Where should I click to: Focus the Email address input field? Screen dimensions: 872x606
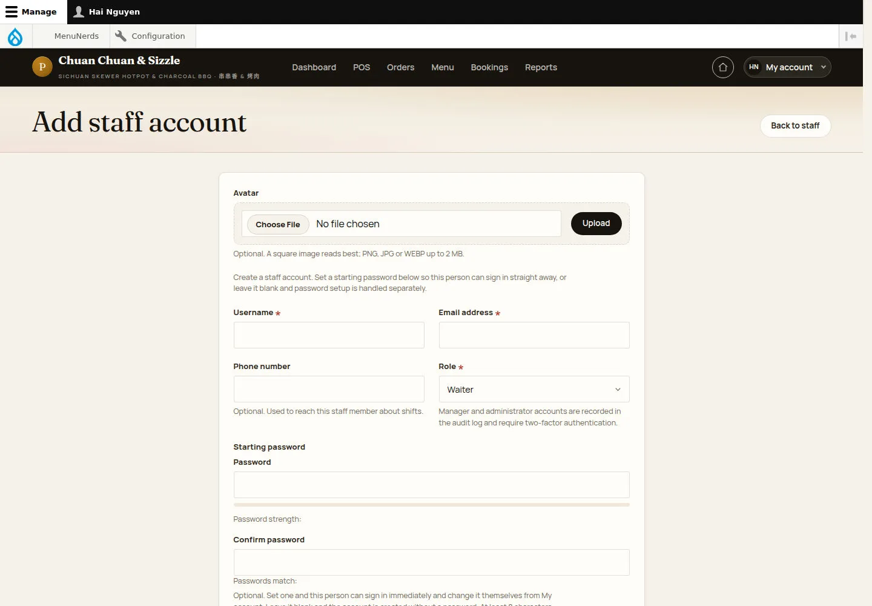[x=534, y=335]
